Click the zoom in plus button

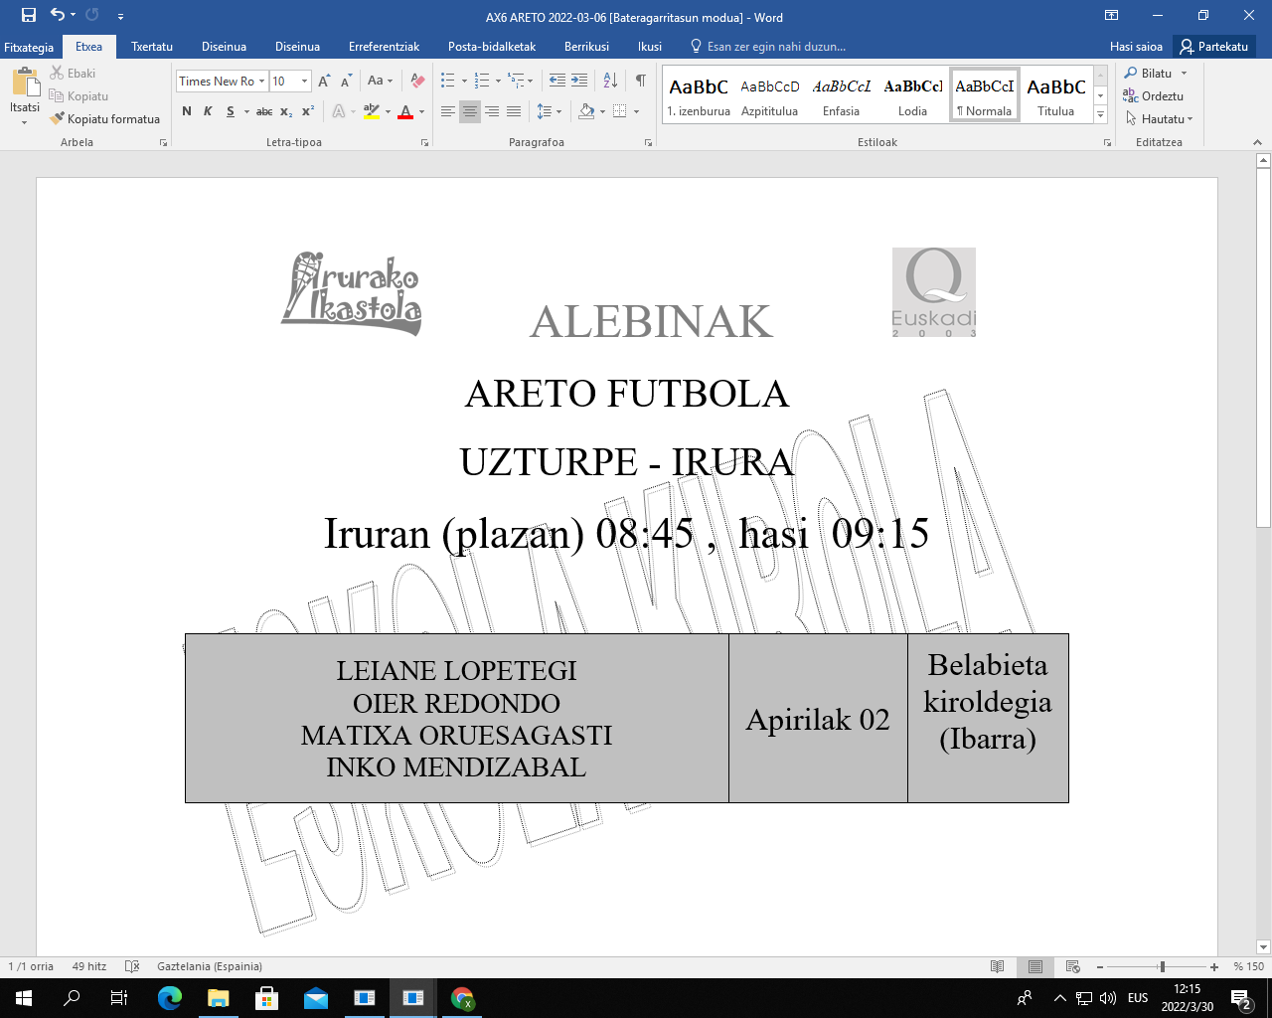click(1214, 966)
